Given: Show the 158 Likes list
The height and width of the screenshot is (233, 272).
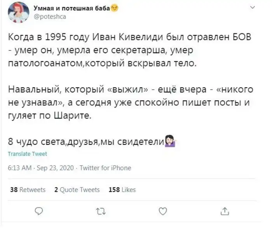Looking at the screenshot, I should tap(122, 190).
